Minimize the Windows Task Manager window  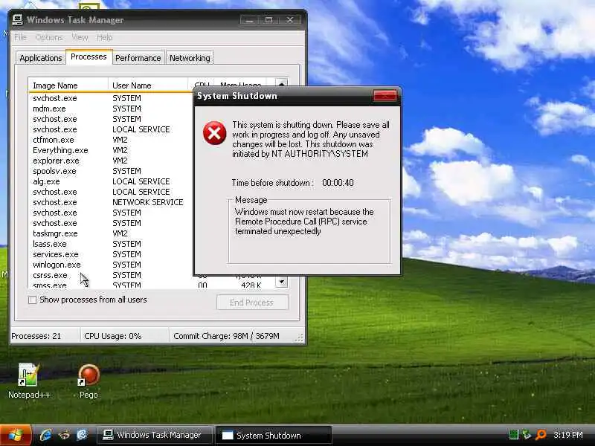point(249,20)
